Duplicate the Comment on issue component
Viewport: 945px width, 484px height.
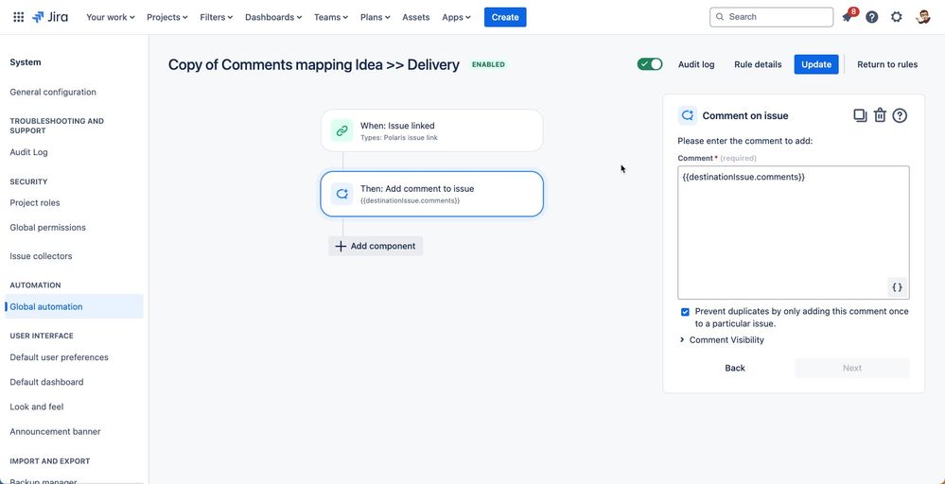(x=860, y=115)
